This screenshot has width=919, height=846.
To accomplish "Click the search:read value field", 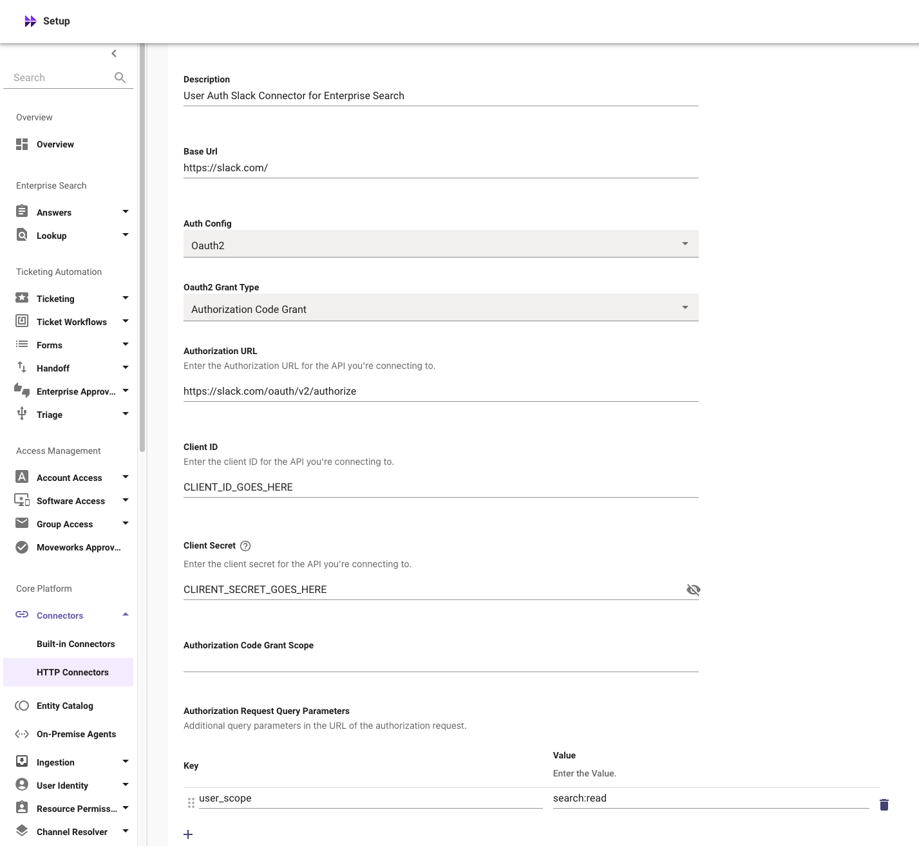I will [x=711, y=798].
